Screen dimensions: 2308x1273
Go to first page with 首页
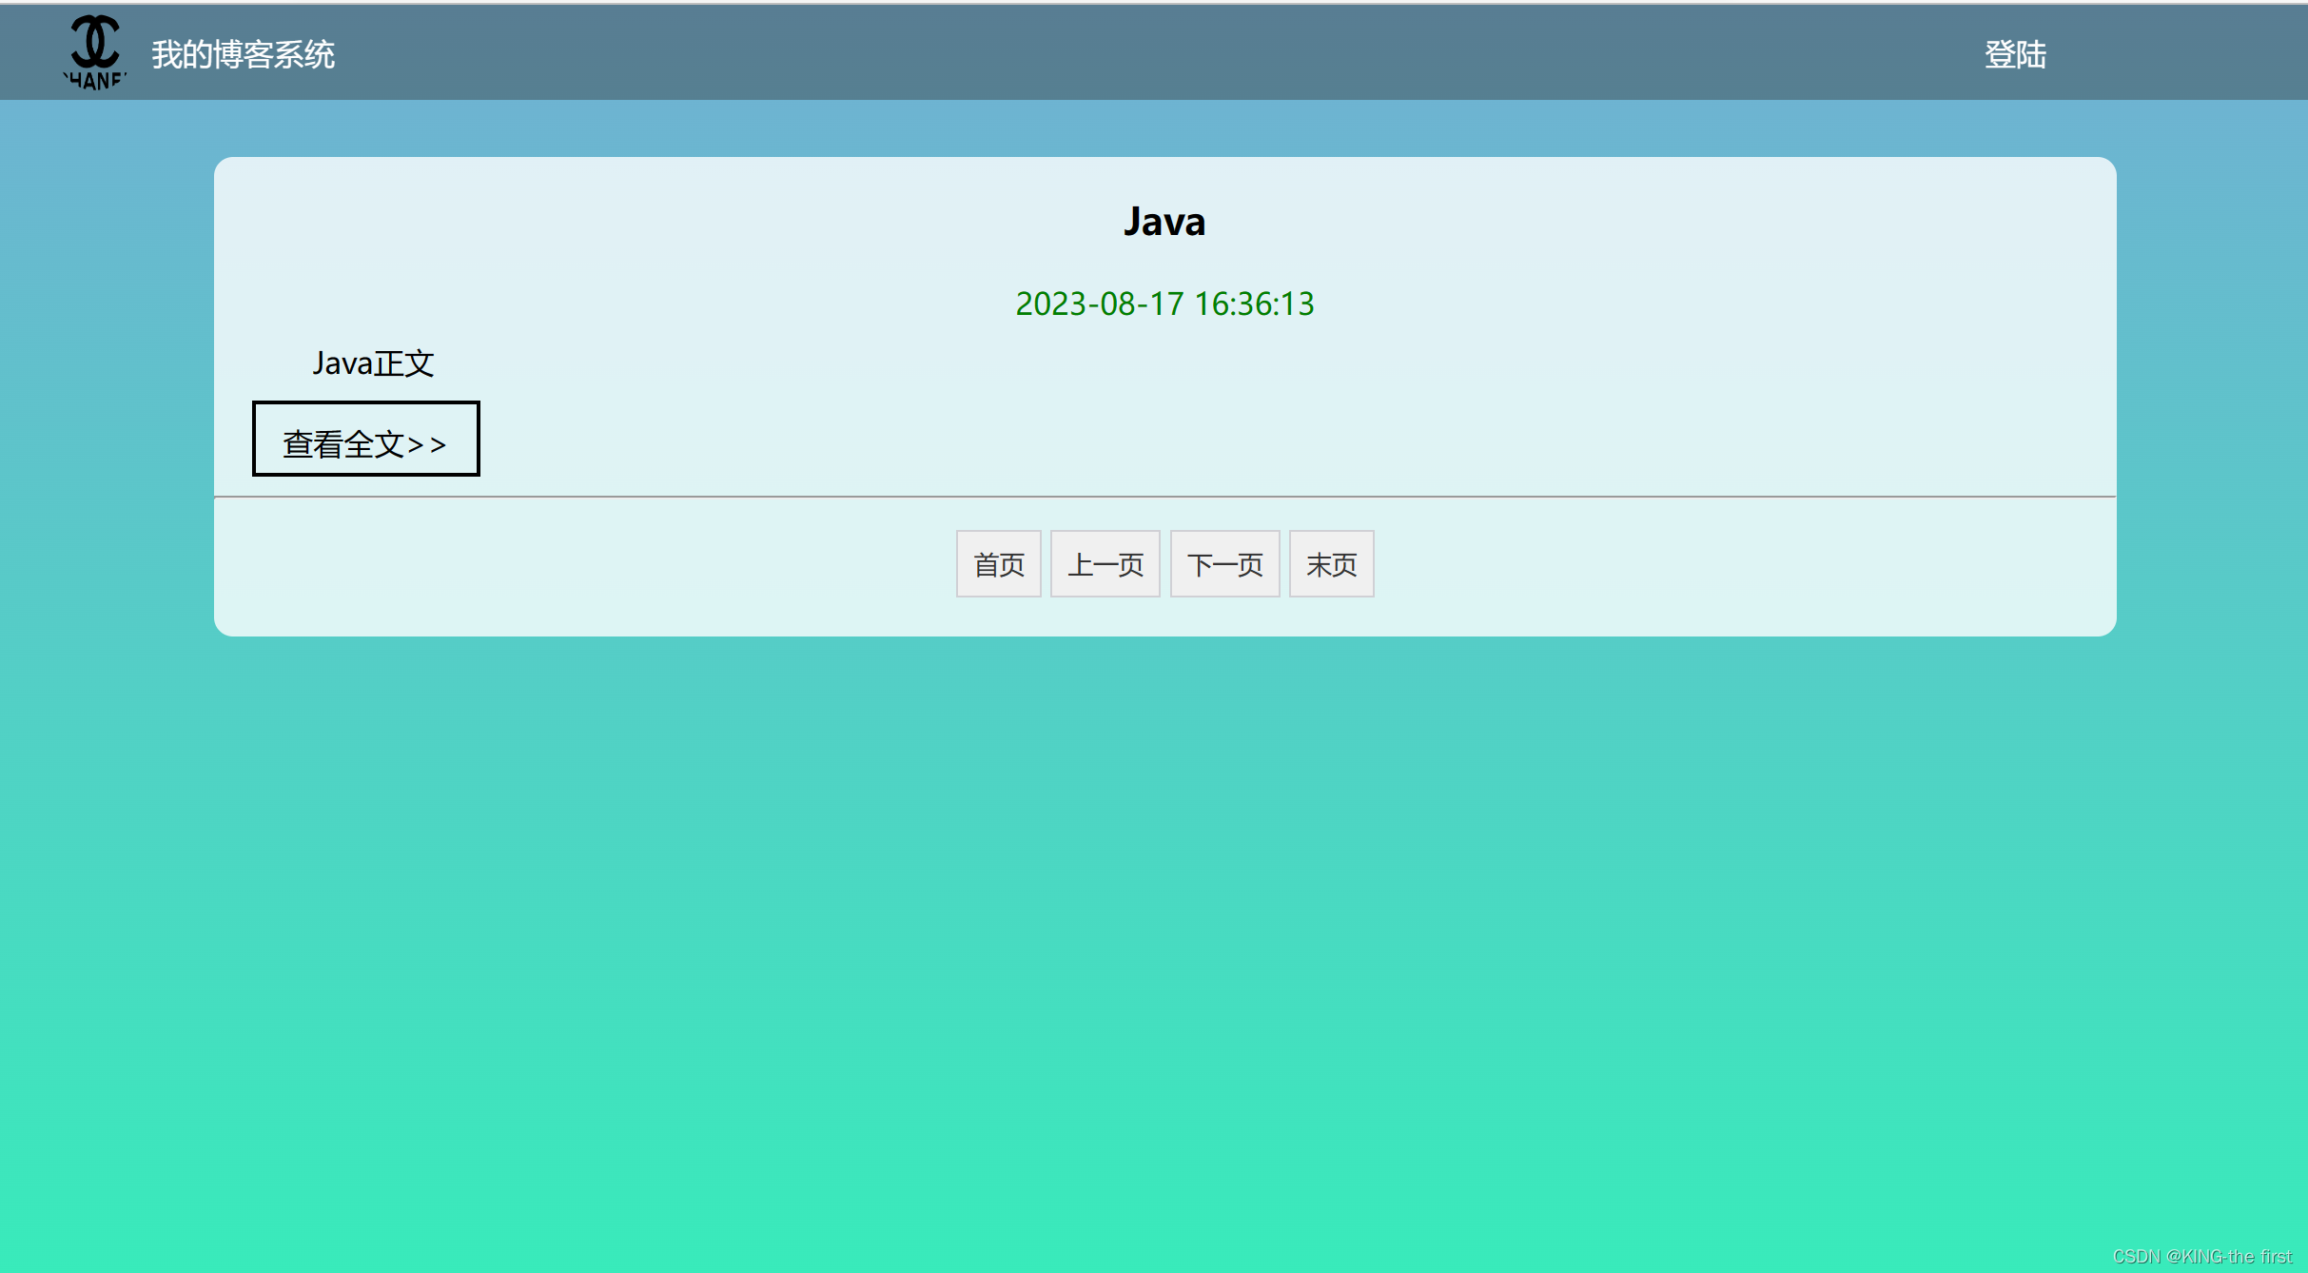[x=998, y=564]
